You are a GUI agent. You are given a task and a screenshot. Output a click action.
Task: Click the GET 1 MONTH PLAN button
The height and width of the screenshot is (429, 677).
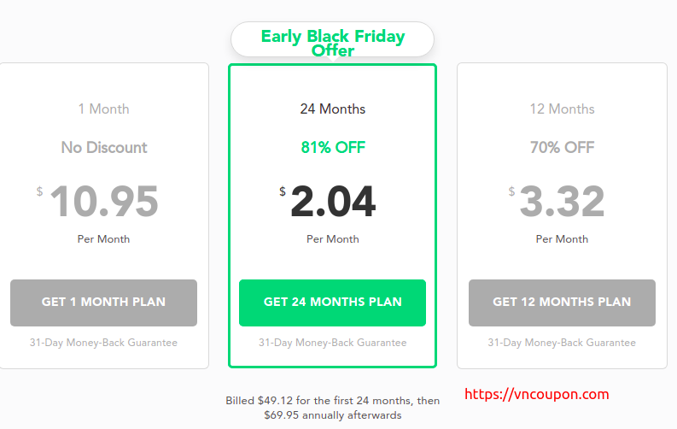tap(103, 303)
